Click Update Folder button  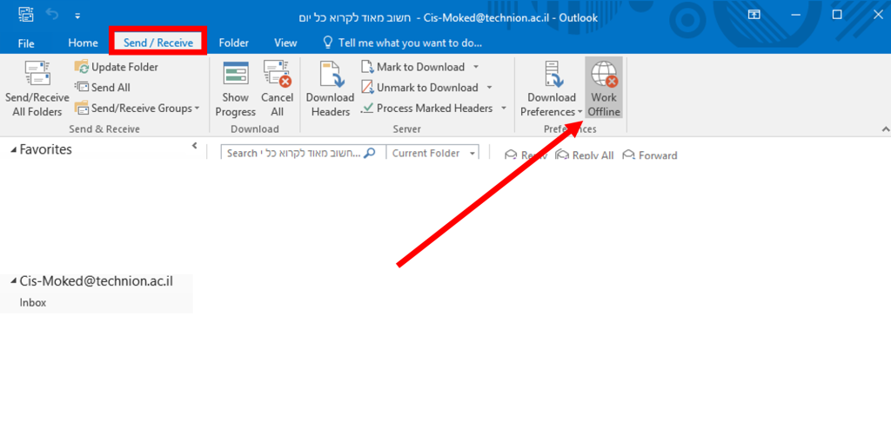tap(117, 67)
